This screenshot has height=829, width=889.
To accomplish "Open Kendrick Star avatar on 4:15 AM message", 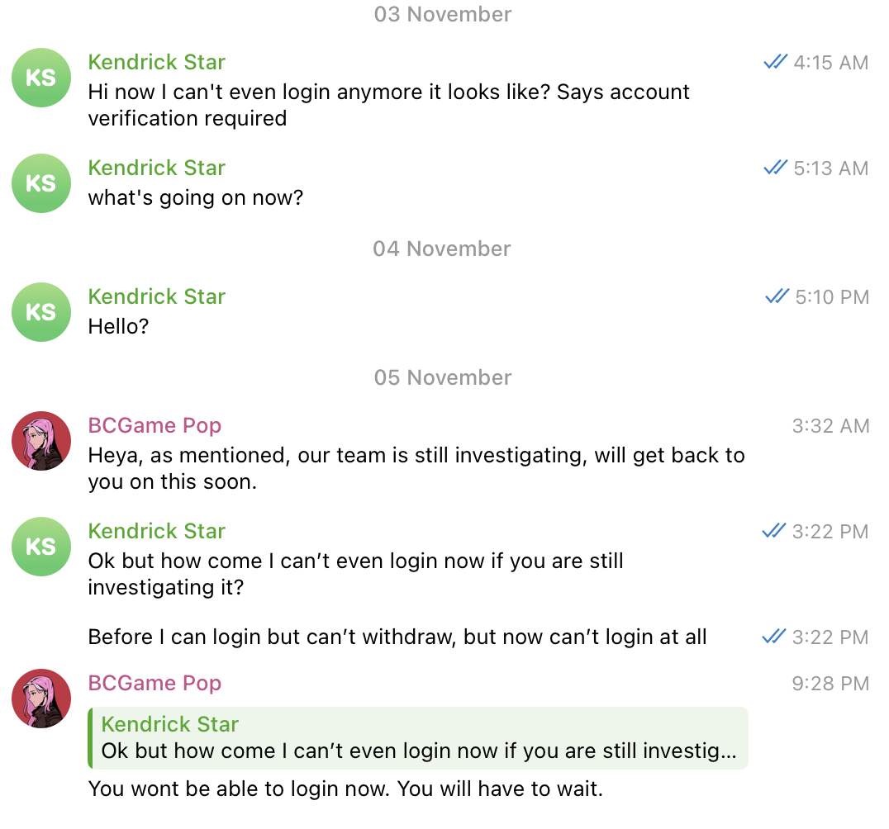I will click(41, 78).
